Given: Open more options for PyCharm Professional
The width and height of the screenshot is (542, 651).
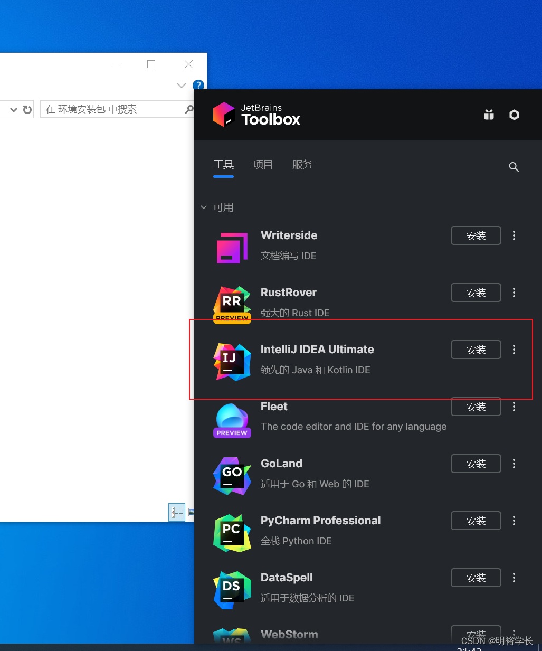Looking at the screenshot, I should coord(514,521).
